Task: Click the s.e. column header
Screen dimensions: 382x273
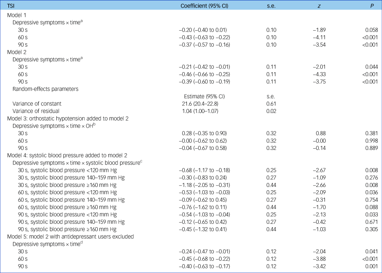Action: tap(271, 5)
